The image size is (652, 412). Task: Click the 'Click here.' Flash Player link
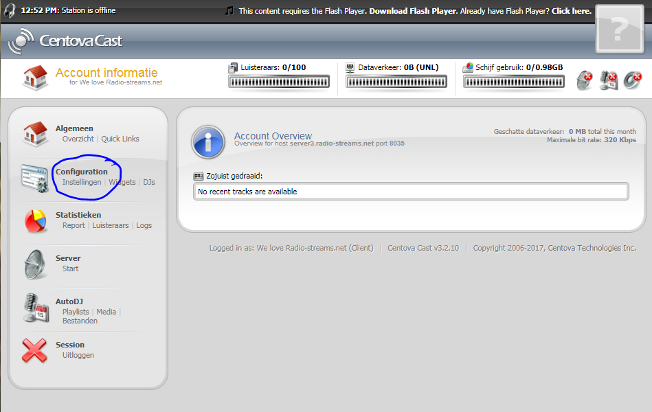pos(572,11)
